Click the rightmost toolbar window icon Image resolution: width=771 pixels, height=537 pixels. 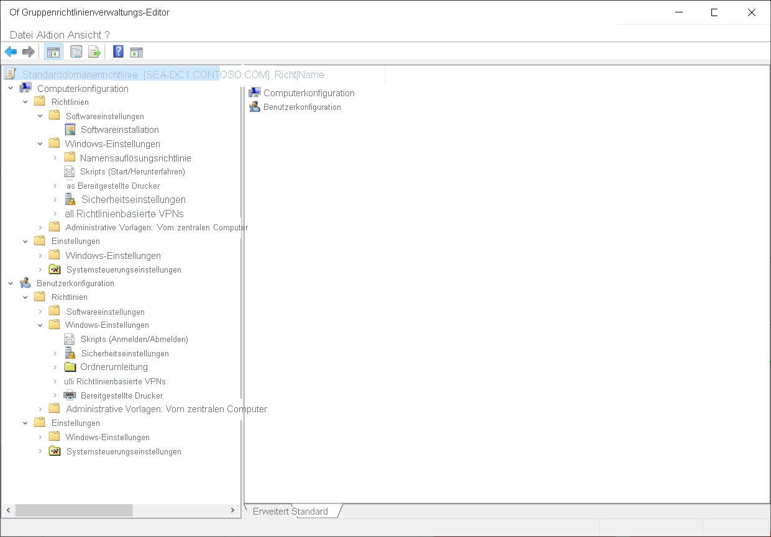(x=137, y=52)
